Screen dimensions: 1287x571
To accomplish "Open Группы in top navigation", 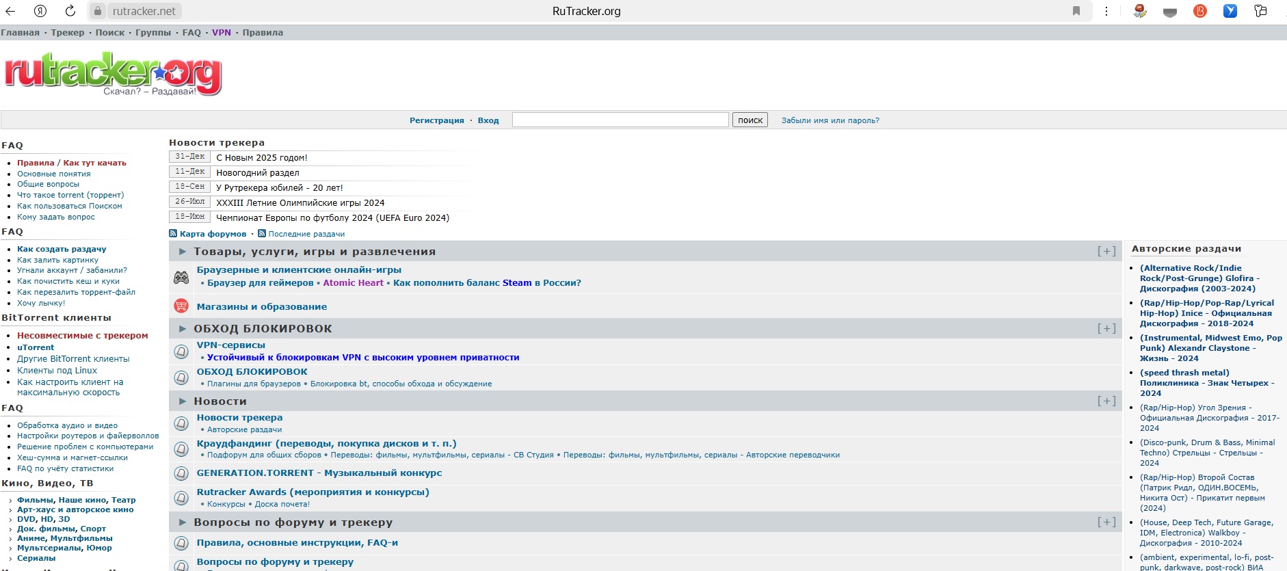I will pyautogui.click(x=153, y=33).
